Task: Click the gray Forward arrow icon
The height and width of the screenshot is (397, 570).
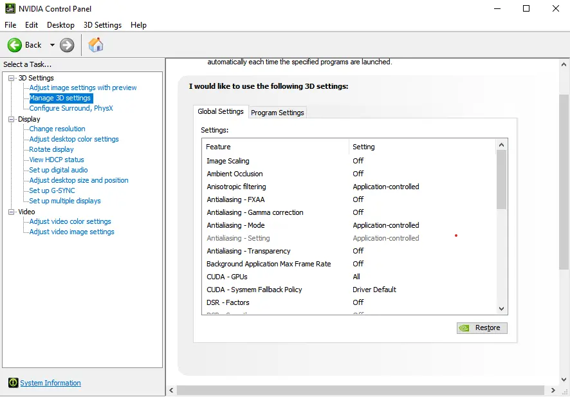Action: (67, 45)
